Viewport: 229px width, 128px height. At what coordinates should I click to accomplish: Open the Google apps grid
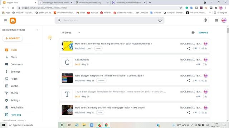coord(216,20)
